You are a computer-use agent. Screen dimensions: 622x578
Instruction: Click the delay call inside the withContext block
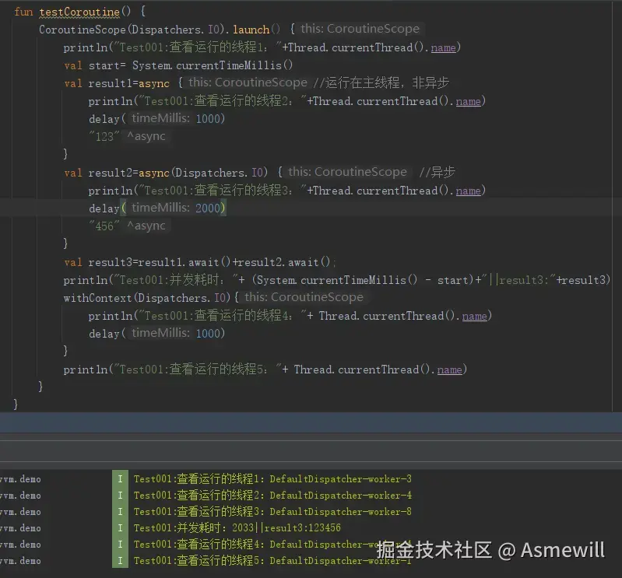pos(156,333)
